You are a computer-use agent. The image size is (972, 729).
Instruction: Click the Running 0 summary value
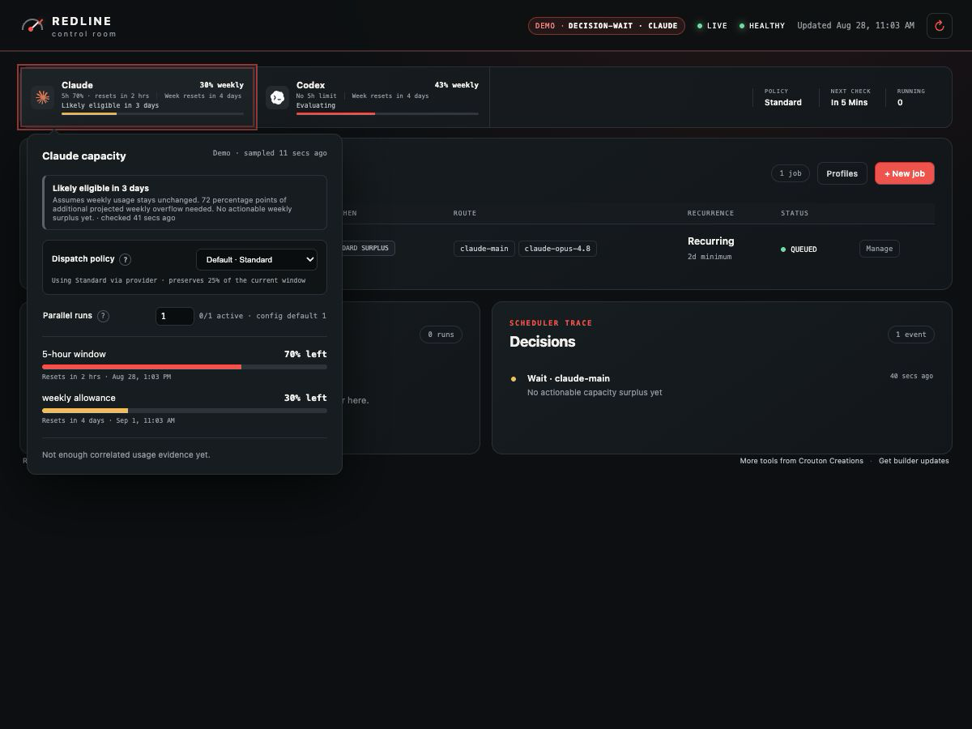point(900,103)
